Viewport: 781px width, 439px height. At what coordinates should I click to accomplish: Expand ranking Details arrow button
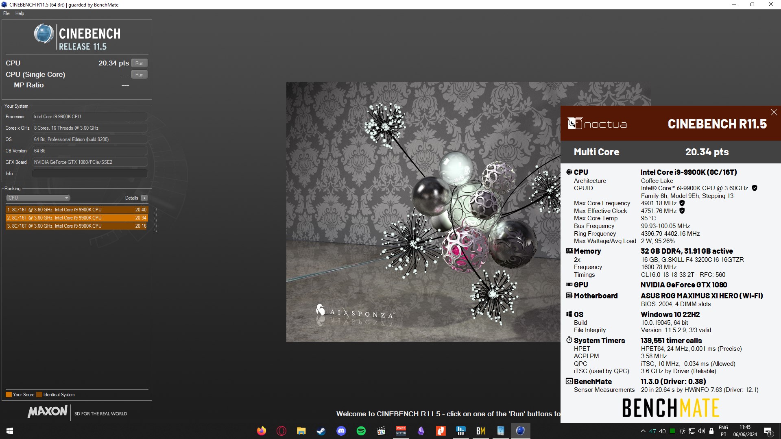[144, 198]
